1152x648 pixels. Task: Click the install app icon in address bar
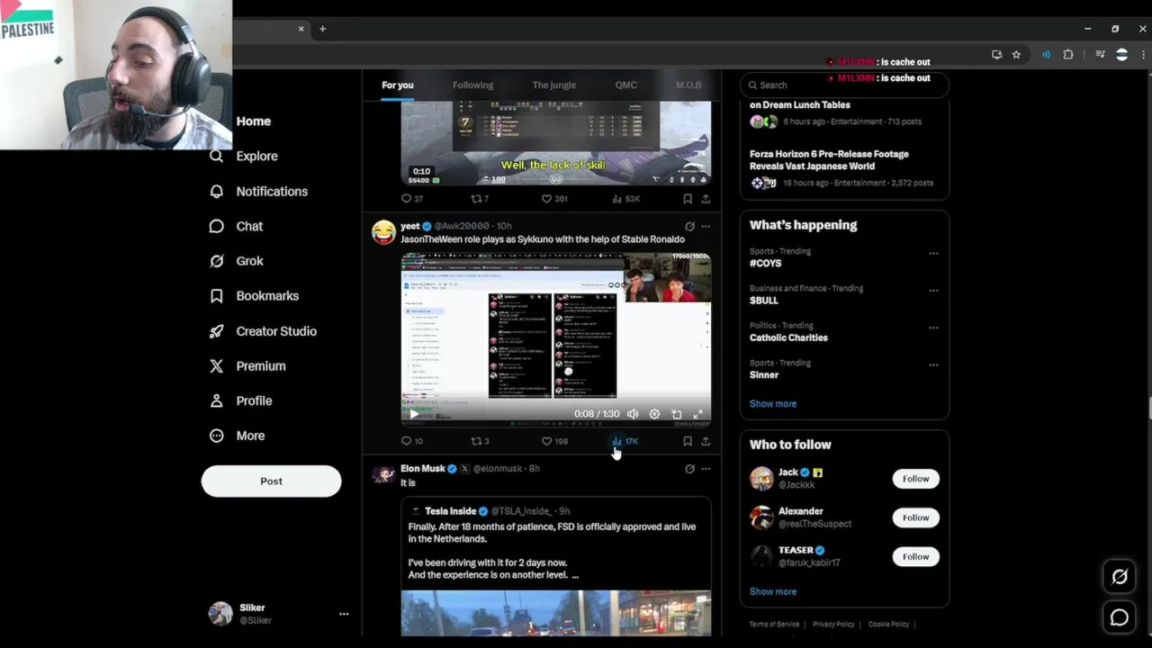tap(996, 55)
